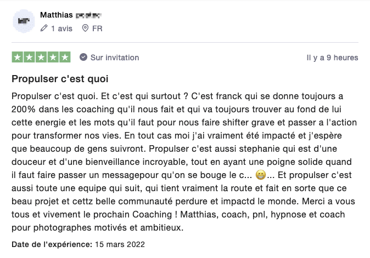Open the "Sur invitation" info label
Image resolution: width=370 pixels, height=258 pixels.
[115, 58]
